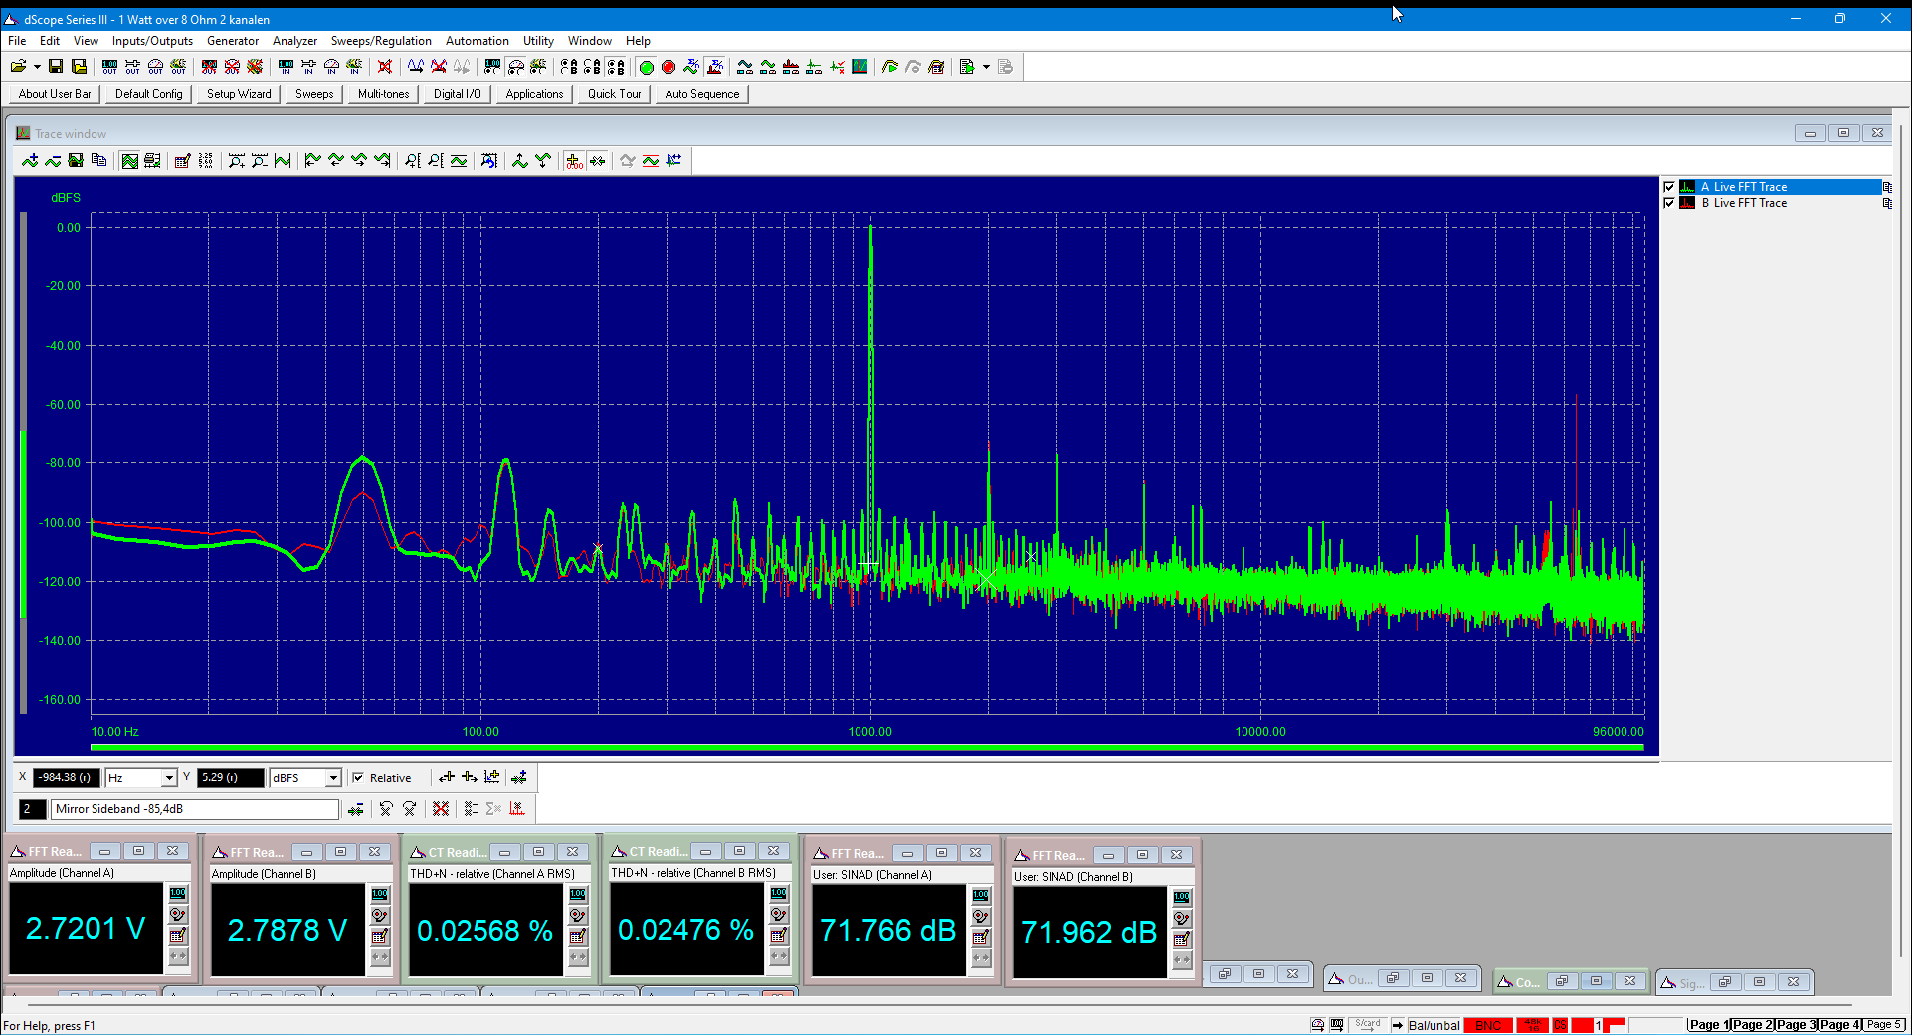Click the copy trace icon in Trace window
This screenshot has height=1035, width=1912.
click(98, 161)
